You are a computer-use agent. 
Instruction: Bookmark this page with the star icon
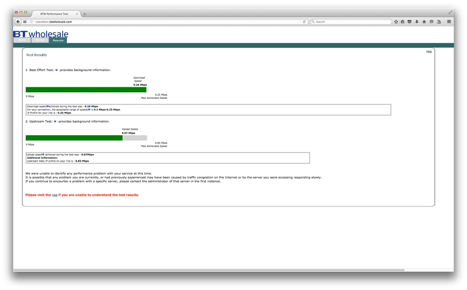[x=396, y=22]
